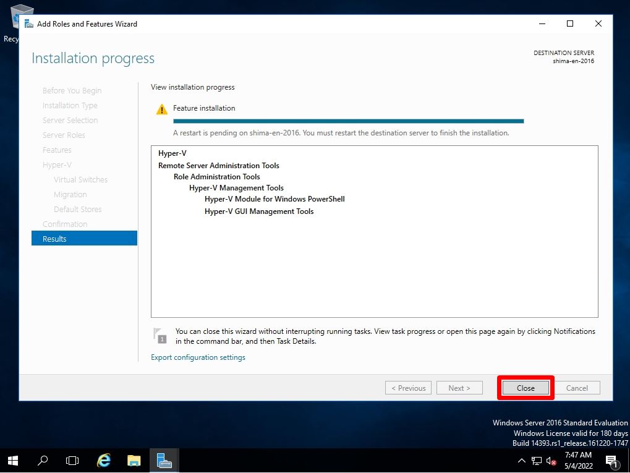Image resolution: width=630 pixels, height=473 pixels.
Task: Launch Internet Explorer from the taskbar
Action: [104, 461]
